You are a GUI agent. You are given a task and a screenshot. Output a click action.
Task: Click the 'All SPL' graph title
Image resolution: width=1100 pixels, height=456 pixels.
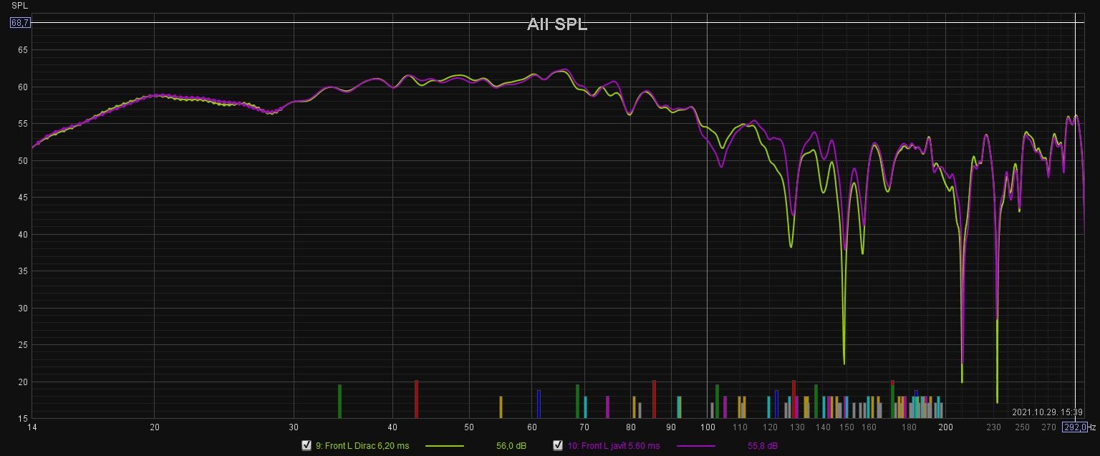[557, 24]
